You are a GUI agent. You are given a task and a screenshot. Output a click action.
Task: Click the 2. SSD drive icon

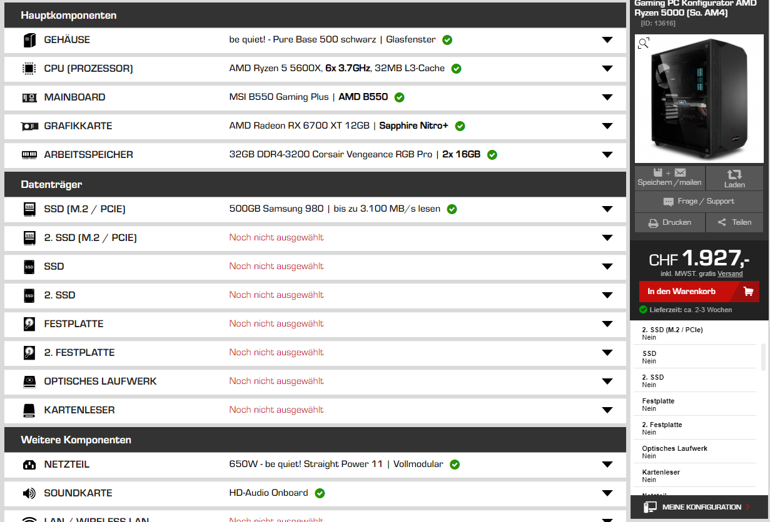point(29,295)
